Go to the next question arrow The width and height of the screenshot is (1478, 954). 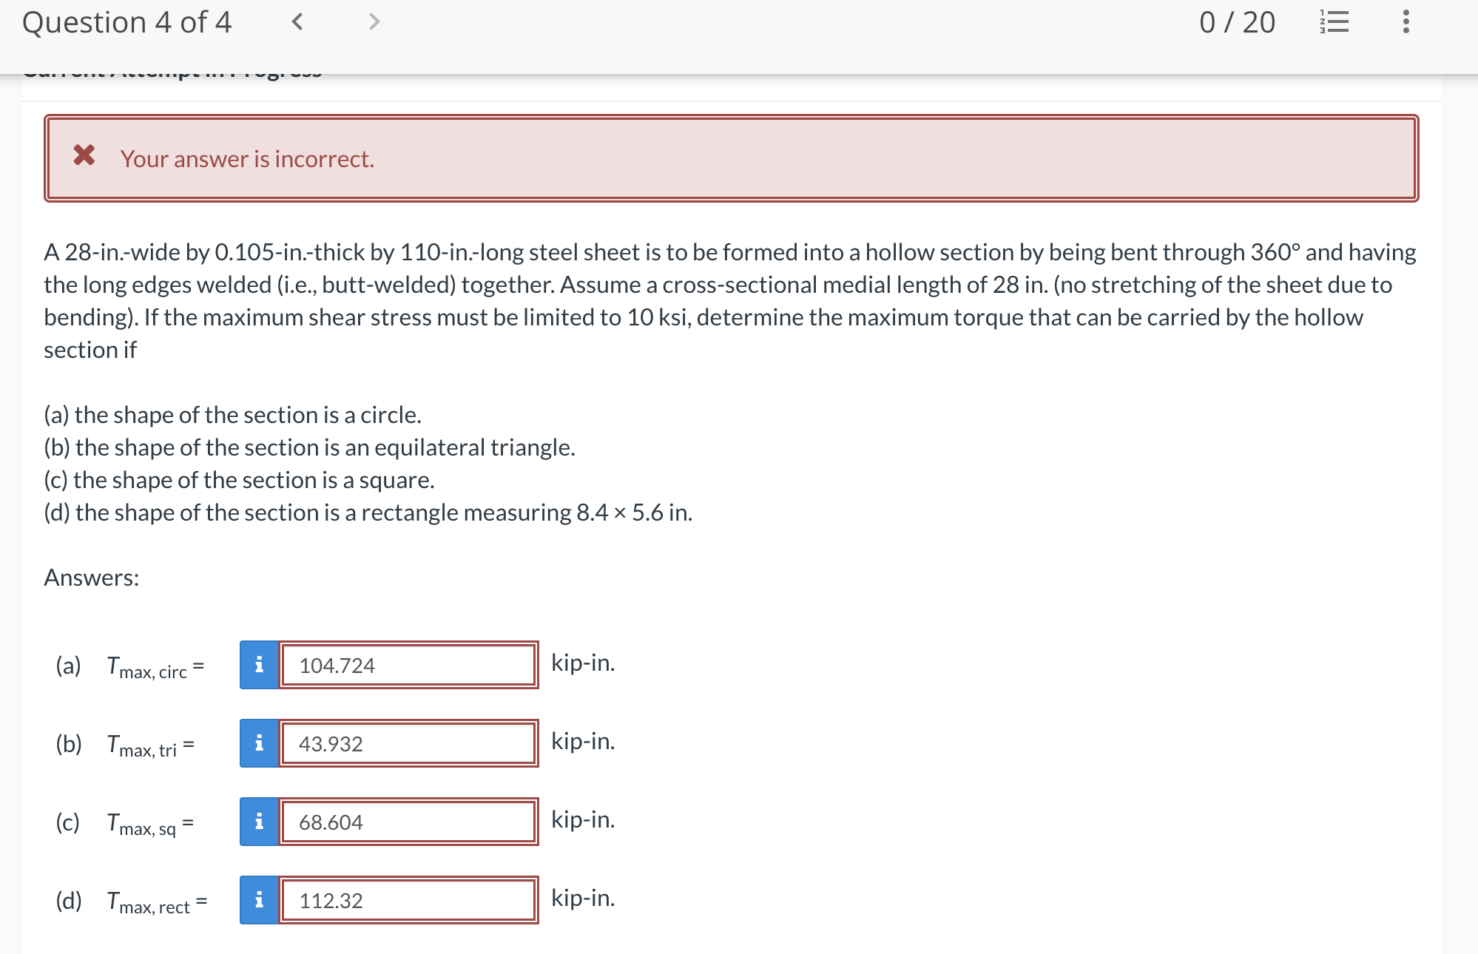pos(374,22)
